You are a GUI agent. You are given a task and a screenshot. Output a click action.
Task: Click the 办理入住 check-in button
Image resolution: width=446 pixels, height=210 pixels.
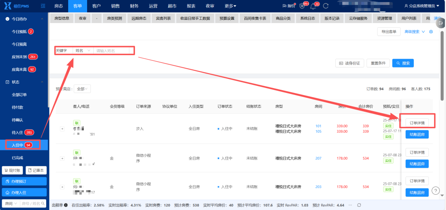click(x=24, y=192)
